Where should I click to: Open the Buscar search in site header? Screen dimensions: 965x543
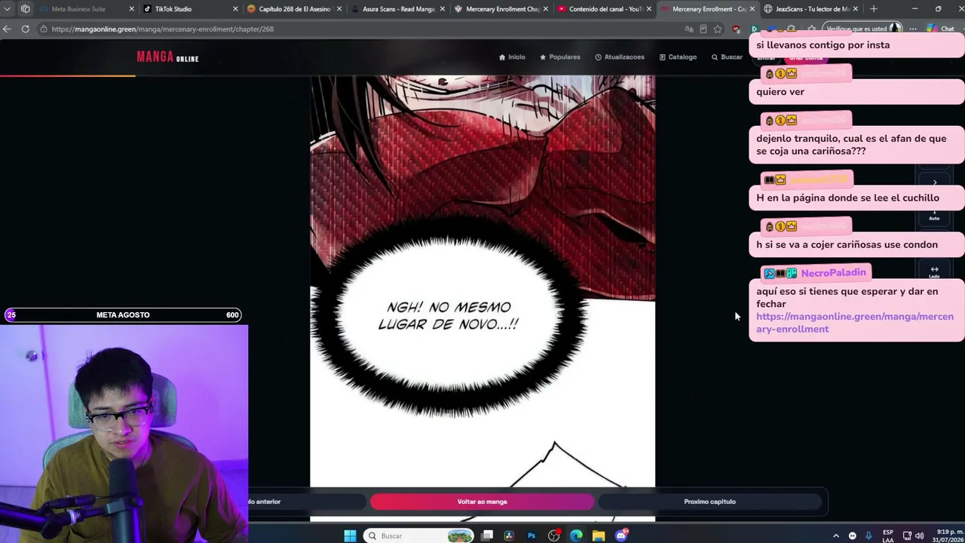(728, 57)
